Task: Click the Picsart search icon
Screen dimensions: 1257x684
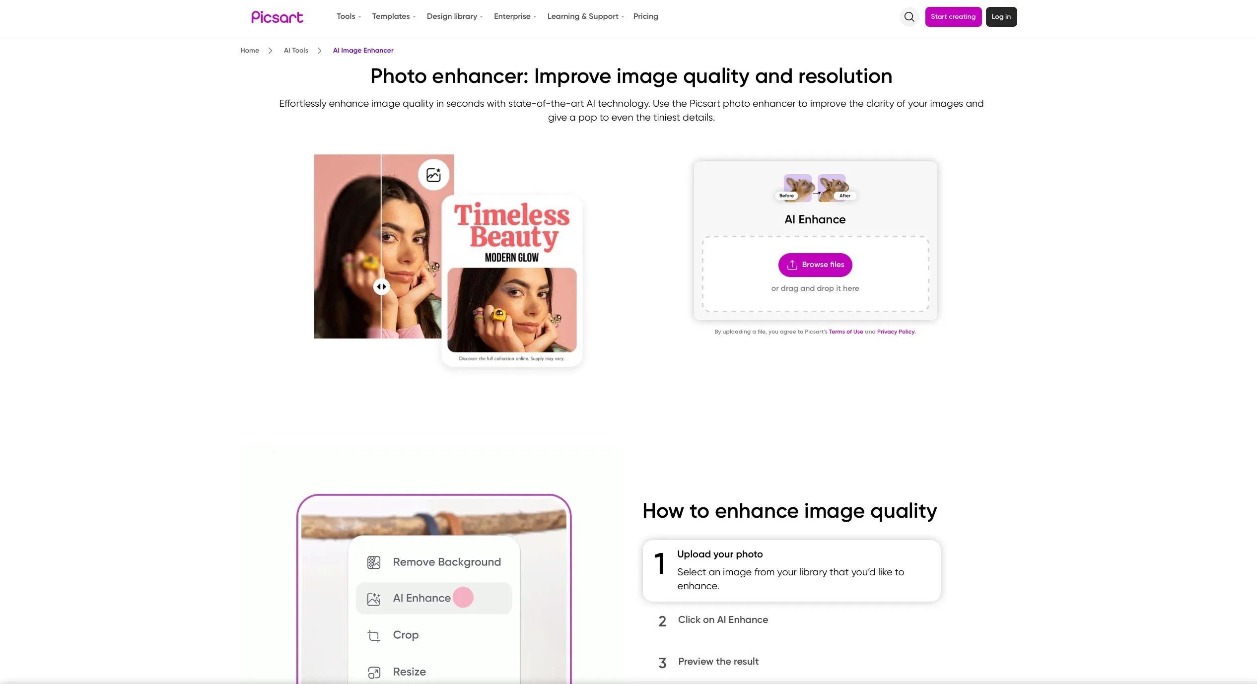Action: (x=908, y=17)
